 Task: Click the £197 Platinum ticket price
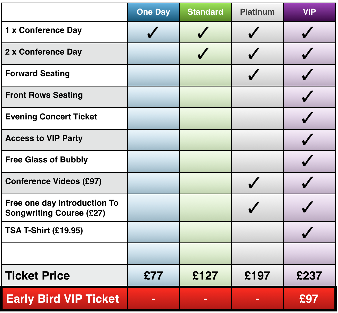pyautogui.click(x=257, y=276)
